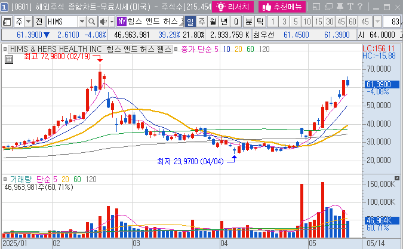Screen dimensions: 403x249
Task: Choose interval 30
Action: (x=330, y=22)
